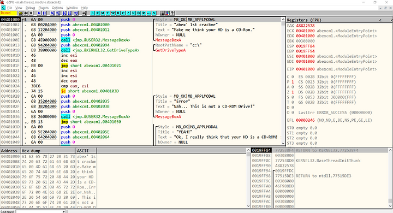Select the 'je short abexcm1.0040103D' instruction
The width and height of the screenshot is (393, 213).
click(90, 91)
